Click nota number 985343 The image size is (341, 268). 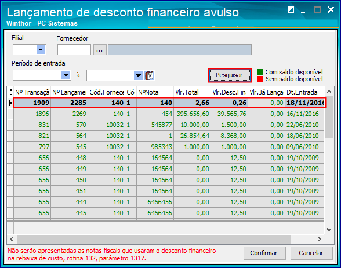(x=155, y=147)
